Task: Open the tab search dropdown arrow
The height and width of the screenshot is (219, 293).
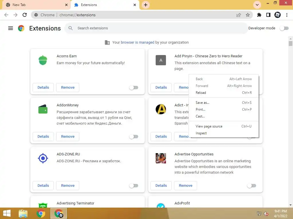Action: [x=257, y=5]
